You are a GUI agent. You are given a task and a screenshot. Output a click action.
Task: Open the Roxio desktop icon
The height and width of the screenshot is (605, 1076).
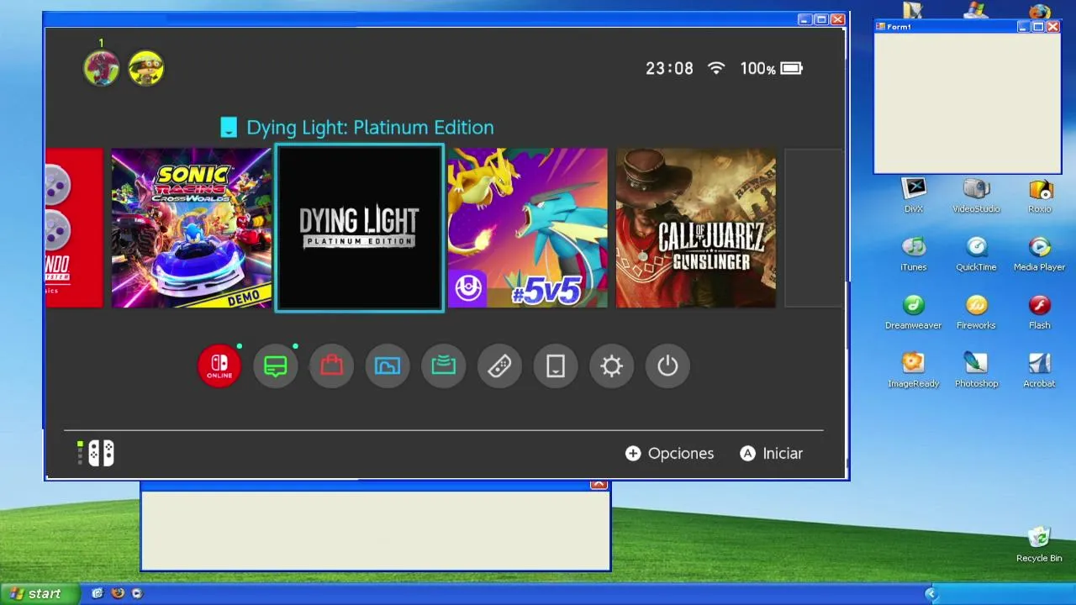click(x=1040, y=197)
